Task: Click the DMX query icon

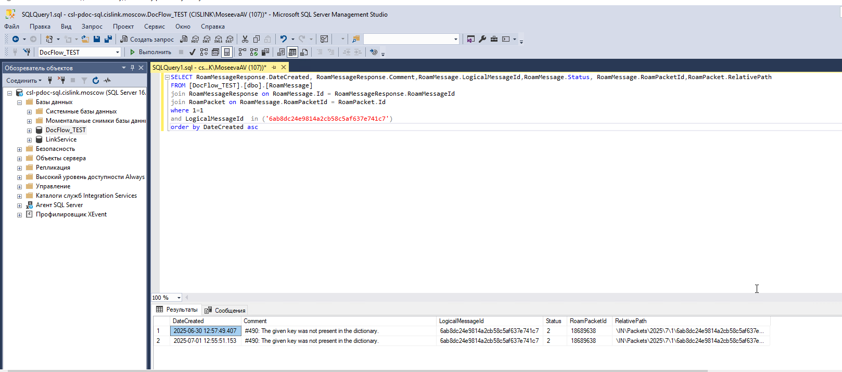Action: click(x=207, y=39)
